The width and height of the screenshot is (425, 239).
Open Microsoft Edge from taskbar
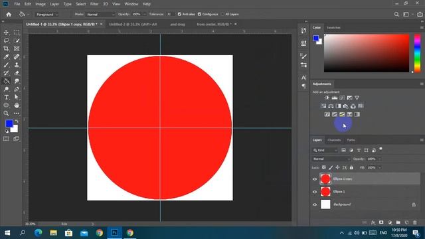click(x=38, y=233)
